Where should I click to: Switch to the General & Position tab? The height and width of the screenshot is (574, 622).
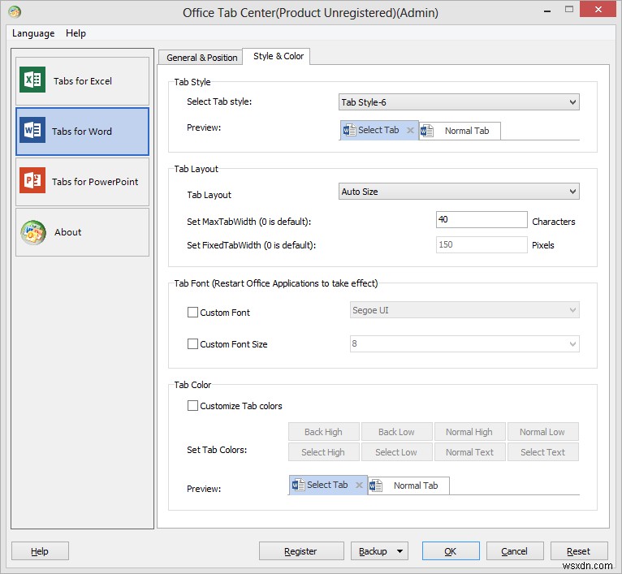click(x=202, y=58)
